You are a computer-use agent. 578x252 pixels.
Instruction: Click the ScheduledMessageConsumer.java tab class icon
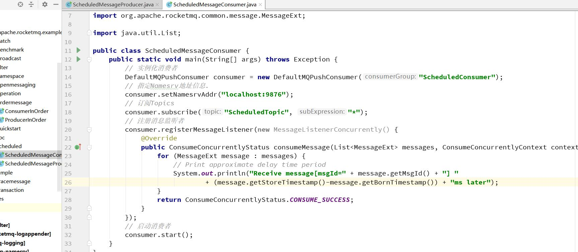pos(169,5)
